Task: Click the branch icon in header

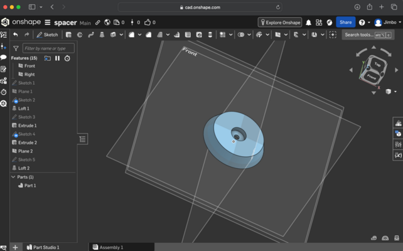Action: coord(132,23)
